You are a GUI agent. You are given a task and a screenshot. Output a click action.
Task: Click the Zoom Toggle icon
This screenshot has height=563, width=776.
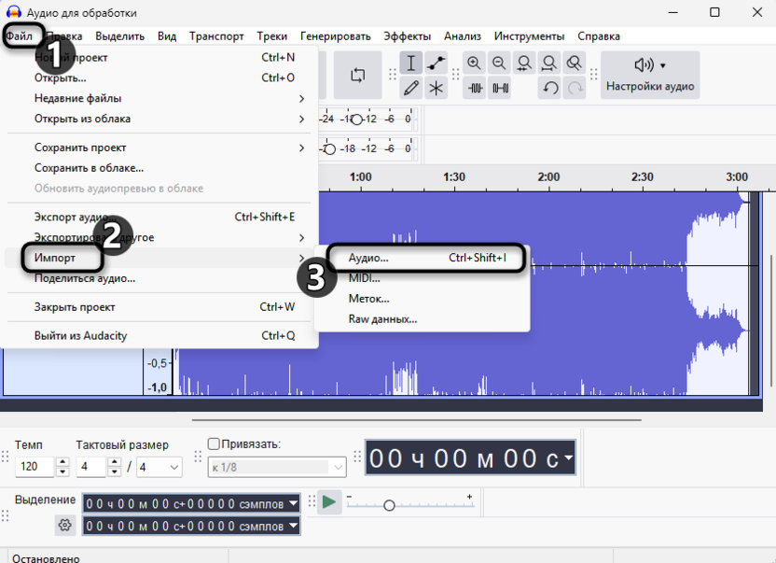pyautogui.click(x=575, y=63)
